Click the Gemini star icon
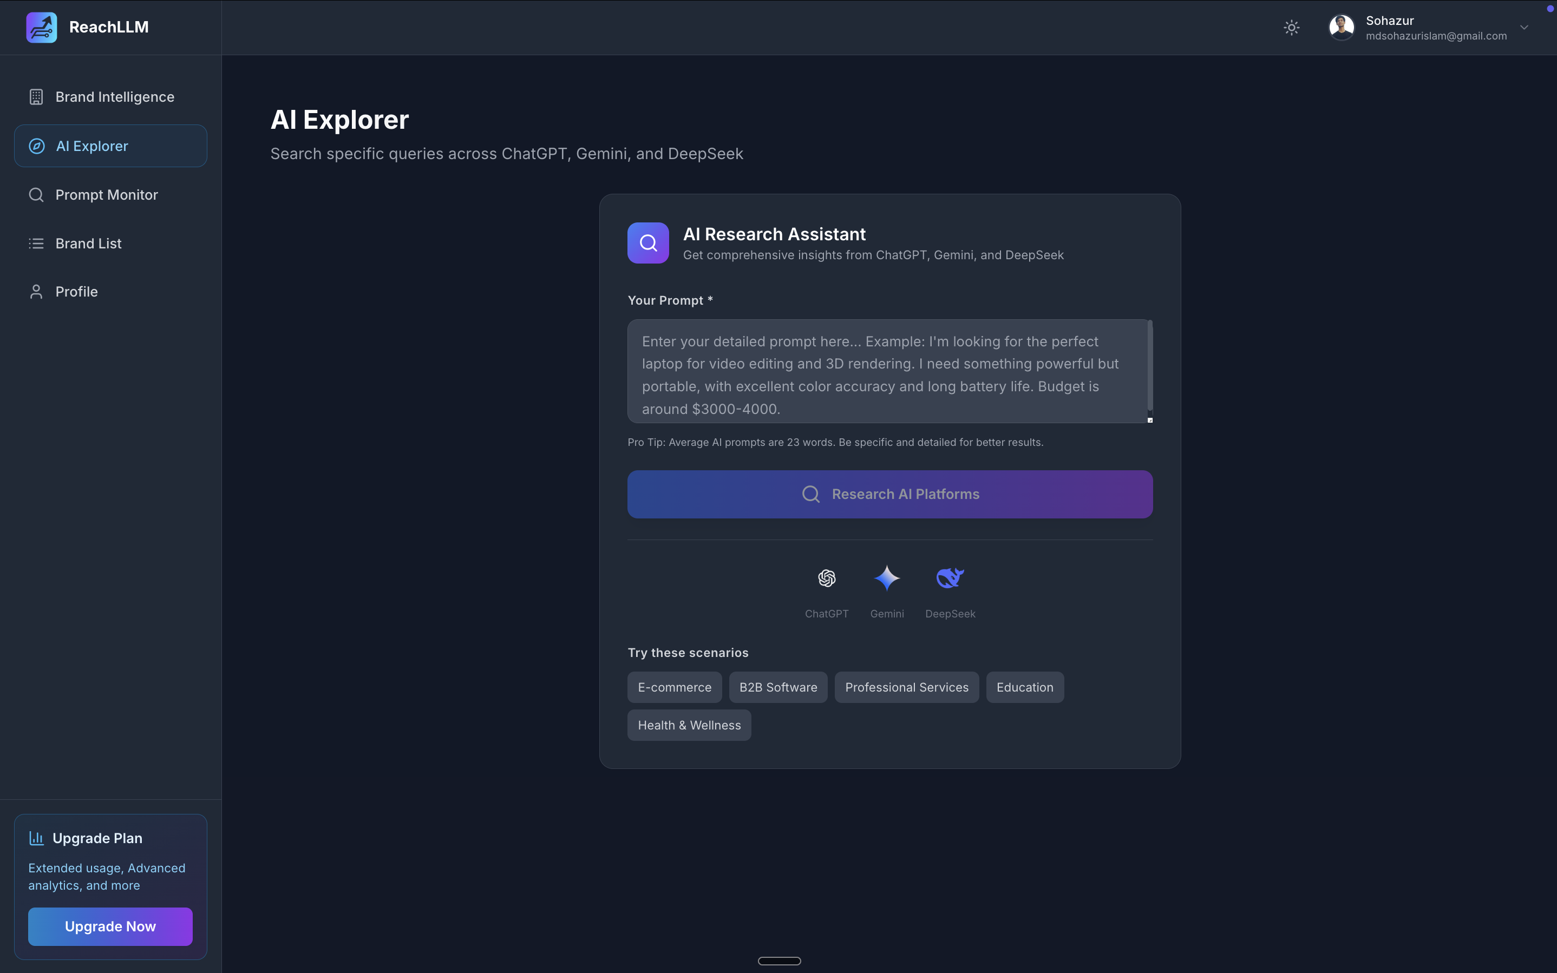 point(887,578)
